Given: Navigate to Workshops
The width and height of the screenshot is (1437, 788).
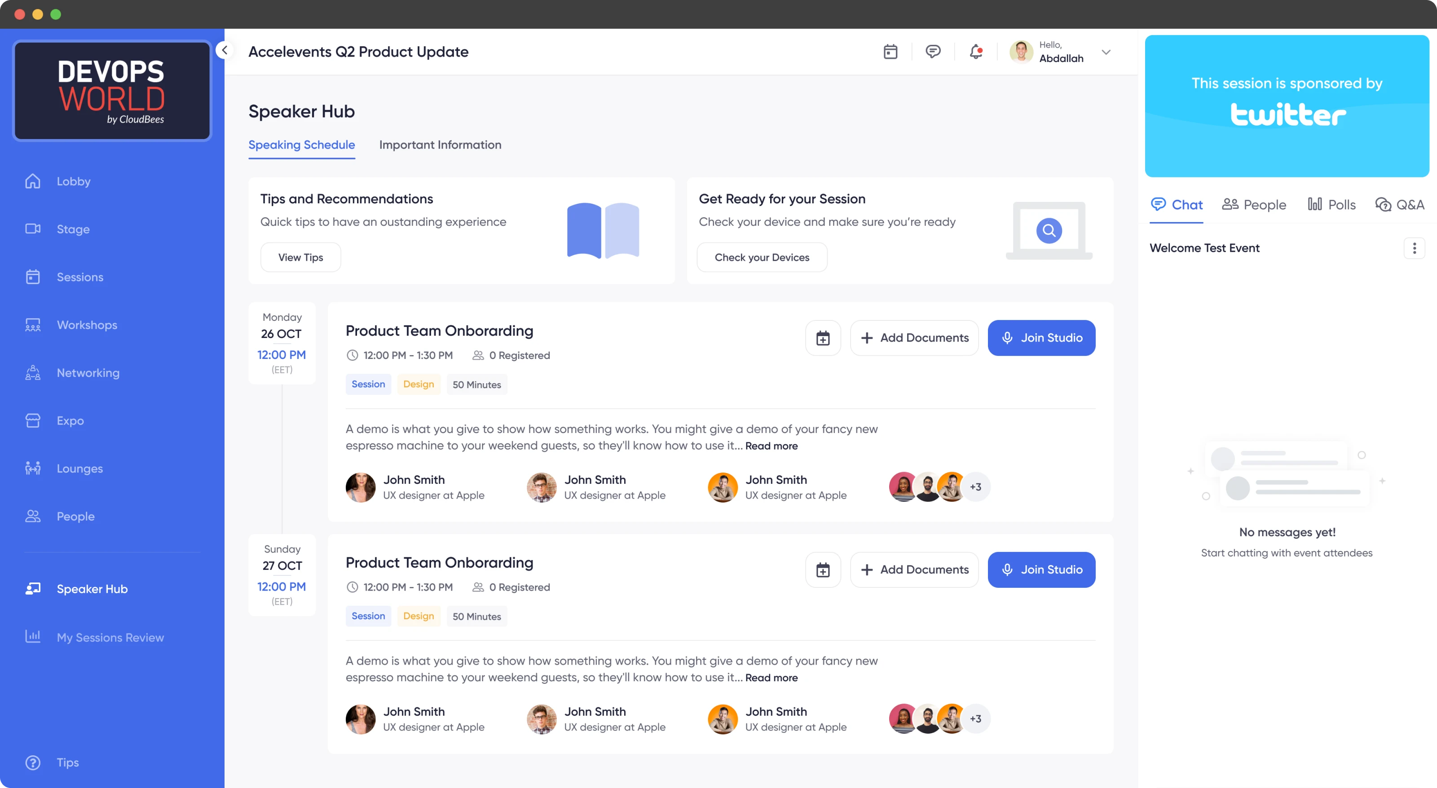Looking at the screenshot, I should coord(87,324).
